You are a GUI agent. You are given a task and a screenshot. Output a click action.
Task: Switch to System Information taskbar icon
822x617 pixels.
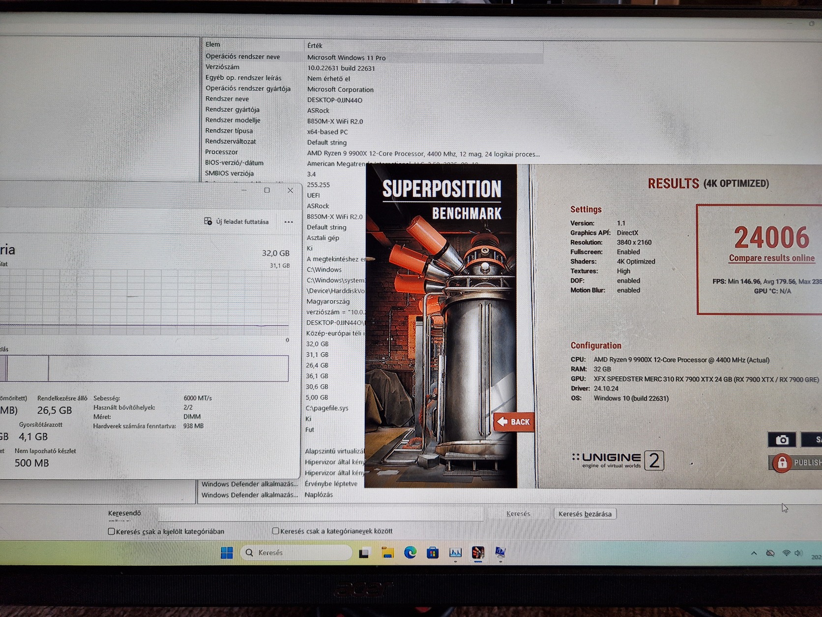point(500,553)
